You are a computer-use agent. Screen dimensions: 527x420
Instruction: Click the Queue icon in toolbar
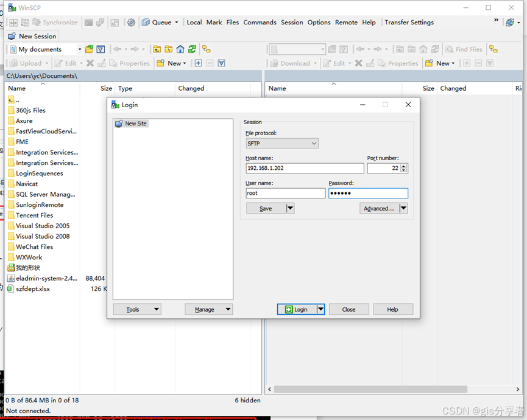click(x=146, y=23)
